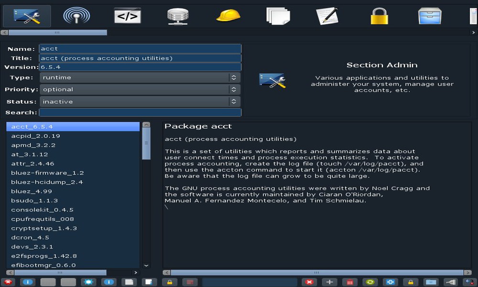Select the Admin section tools icon
This screenshot has width=478, height=287.
click(27, 16)
